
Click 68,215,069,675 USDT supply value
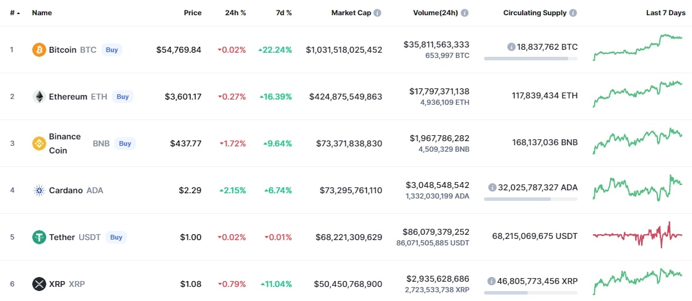tap(535, 237)
